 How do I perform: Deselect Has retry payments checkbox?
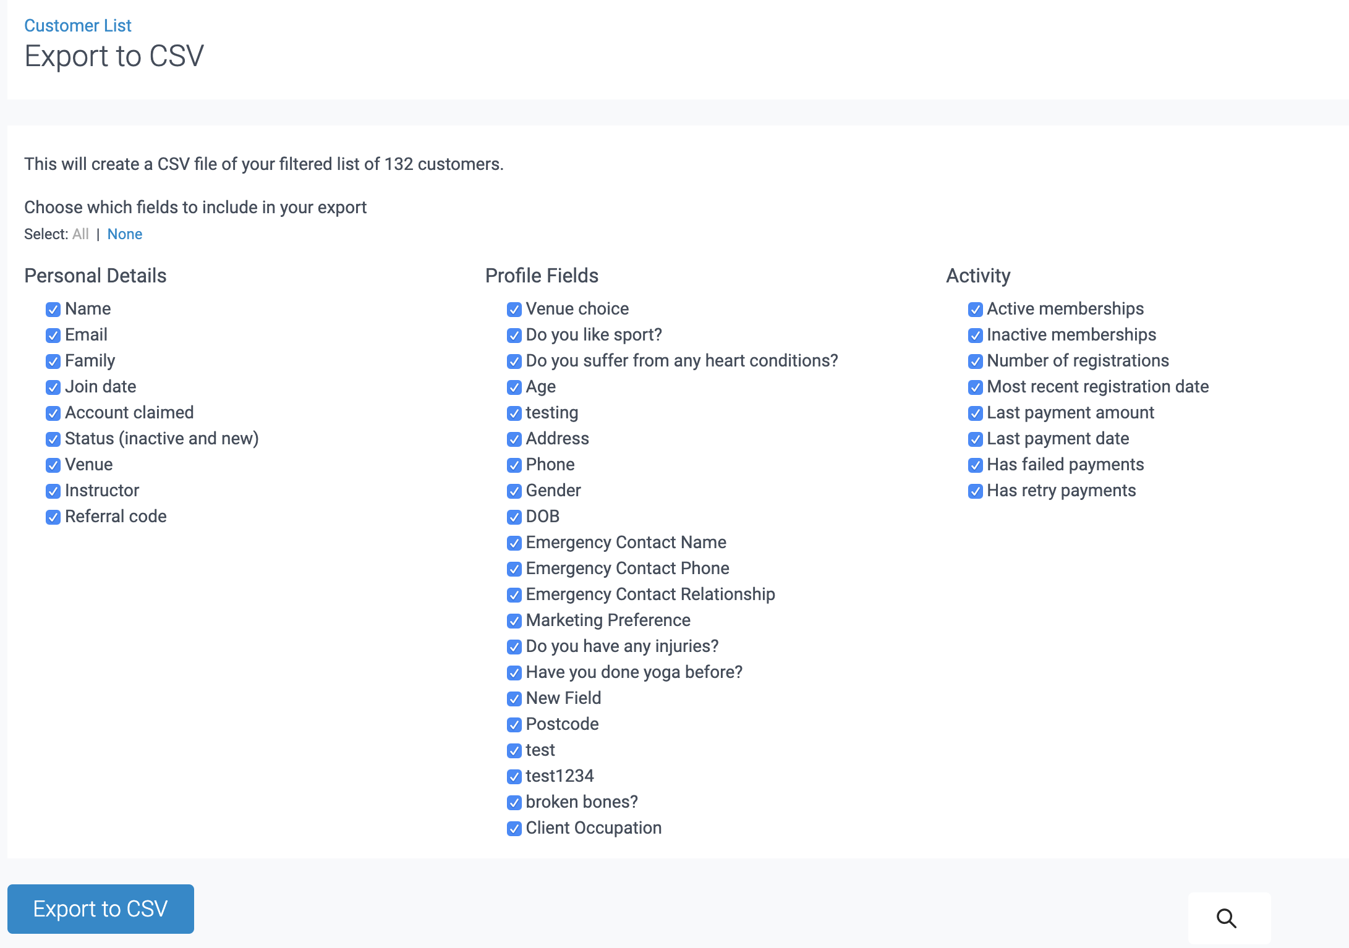coord(975,491)
